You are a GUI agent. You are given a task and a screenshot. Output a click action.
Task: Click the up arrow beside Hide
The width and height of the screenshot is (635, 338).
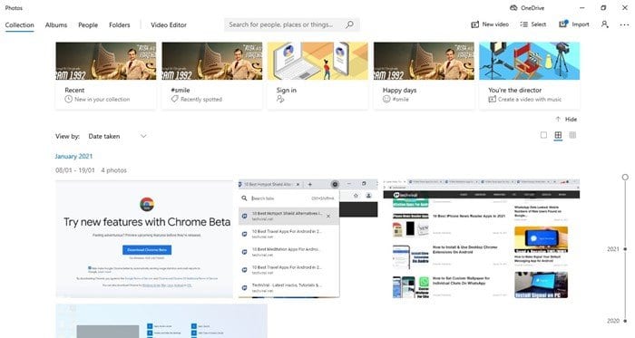coord(558,119)
